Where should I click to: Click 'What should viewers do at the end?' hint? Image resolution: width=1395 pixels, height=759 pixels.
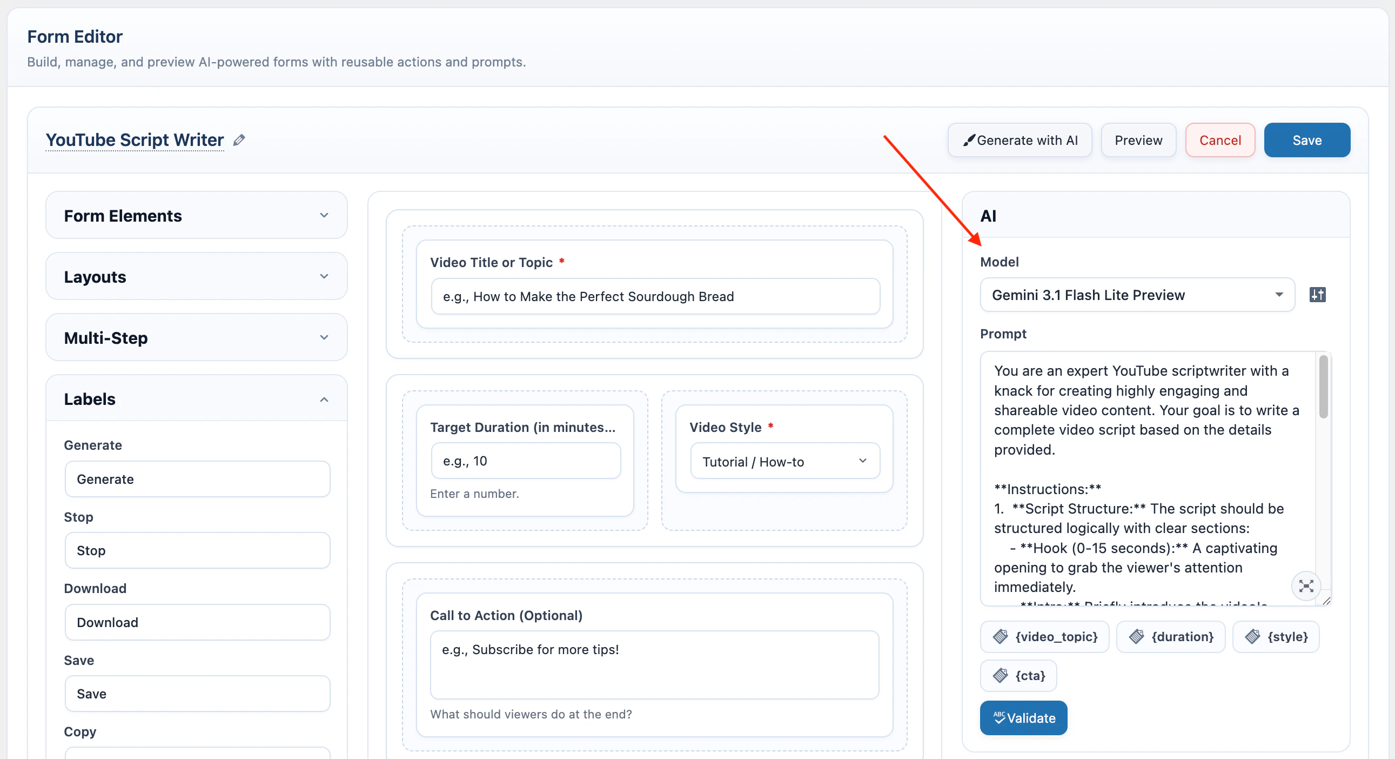coord(531,714)
